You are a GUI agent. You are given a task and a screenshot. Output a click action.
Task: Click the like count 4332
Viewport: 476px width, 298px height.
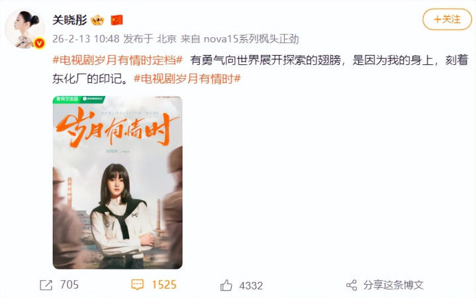coord(251,285)
